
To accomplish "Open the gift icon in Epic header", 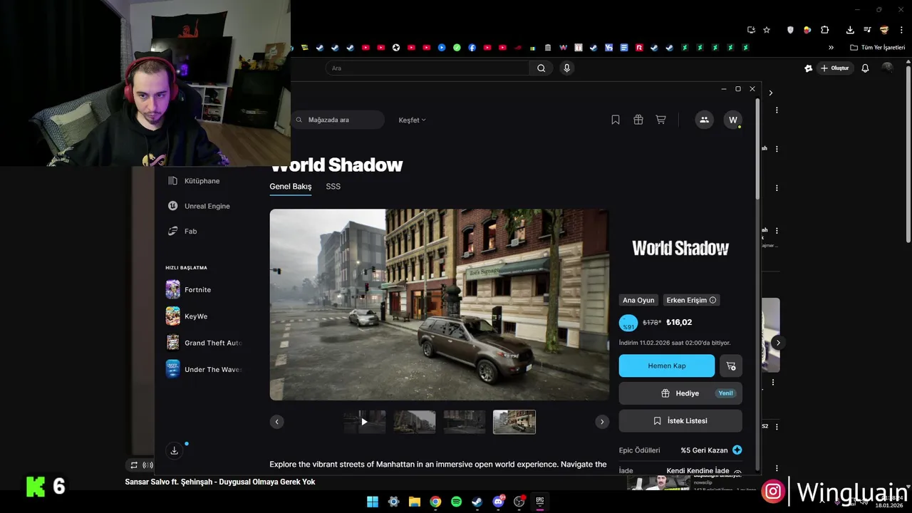I will pos(638,120).
